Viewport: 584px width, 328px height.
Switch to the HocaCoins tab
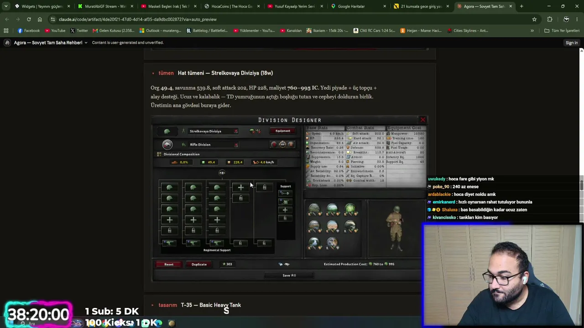[232, 6]
